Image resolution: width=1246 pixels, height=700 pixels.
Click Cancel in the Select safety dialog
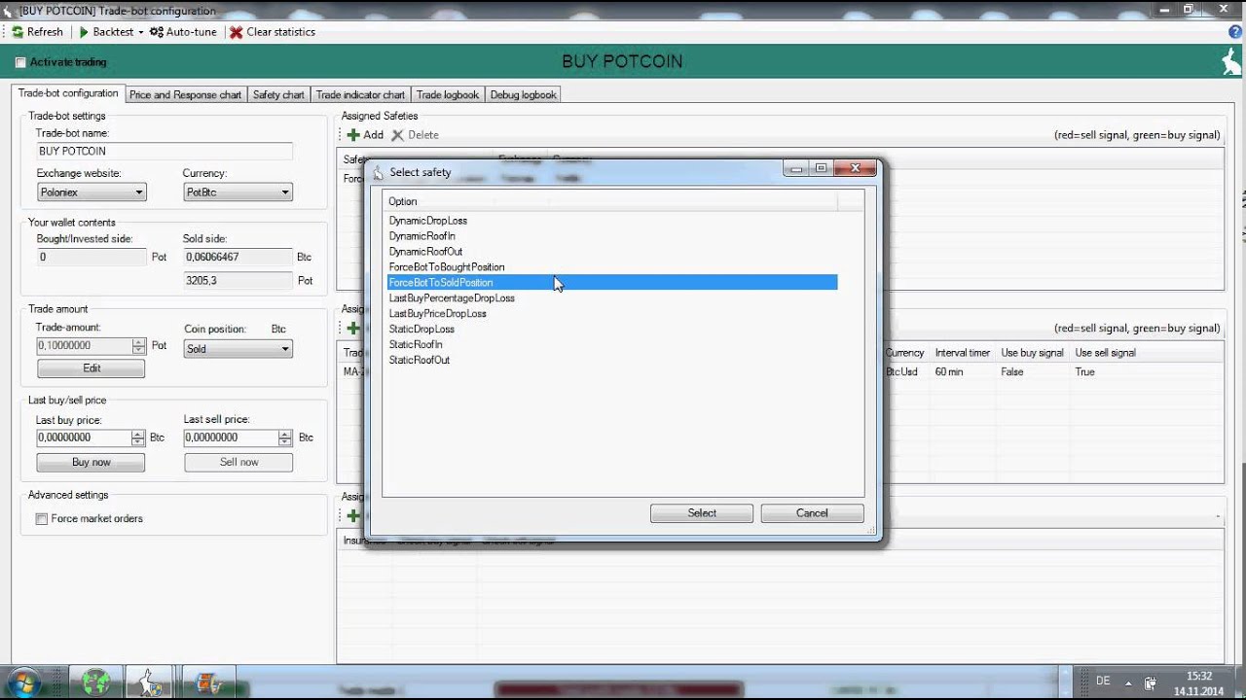[x=812, y=513]
